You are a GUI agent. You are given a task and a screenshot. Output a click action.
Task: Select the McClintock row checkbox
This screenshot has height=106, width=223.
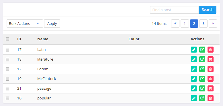coord(7,79)
